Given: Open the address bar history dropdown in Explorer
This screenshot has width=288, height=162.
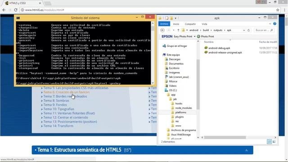Looking at the screenshot, I should (244, 30).
